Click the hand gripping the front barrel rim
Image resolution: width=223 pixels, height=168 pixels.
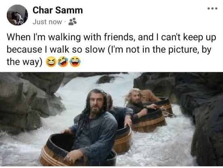(74, 156)
